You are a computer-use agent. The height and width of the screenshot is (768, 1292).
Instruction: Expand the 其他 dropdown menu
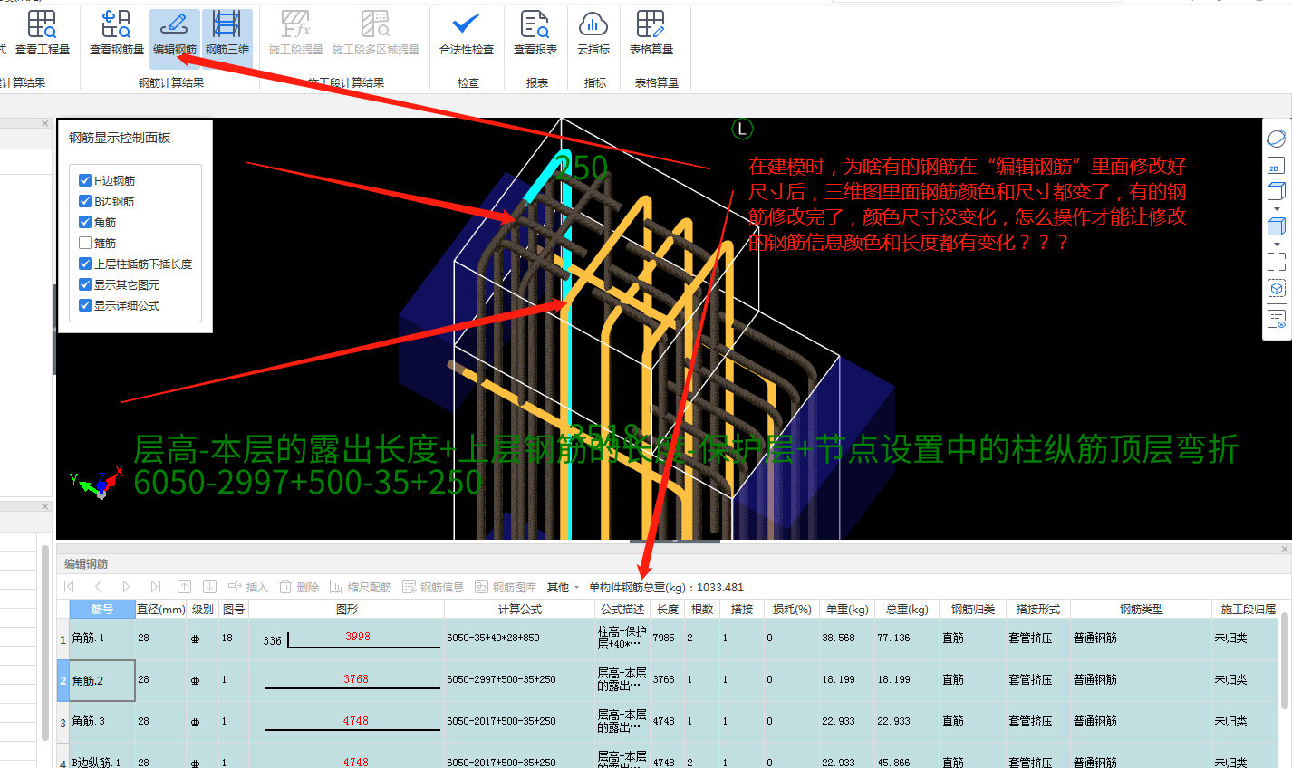click(563, 587)
